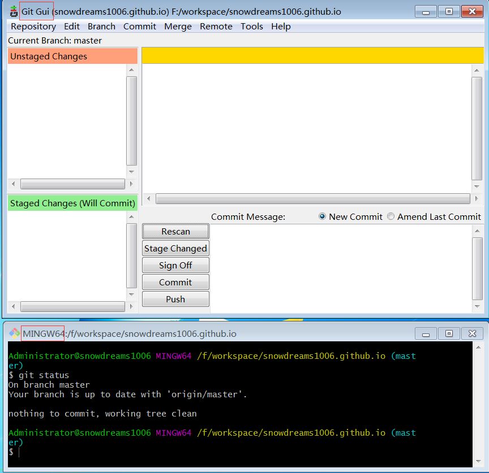Screen dimensions: 489x473
Task: Click the diff pane horizontal scrollbar thumb
Action: click(313, 198)
